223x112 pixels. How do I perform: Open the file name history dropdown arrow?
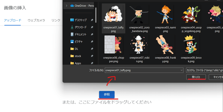pyautogui.click(x=181, y=70)
